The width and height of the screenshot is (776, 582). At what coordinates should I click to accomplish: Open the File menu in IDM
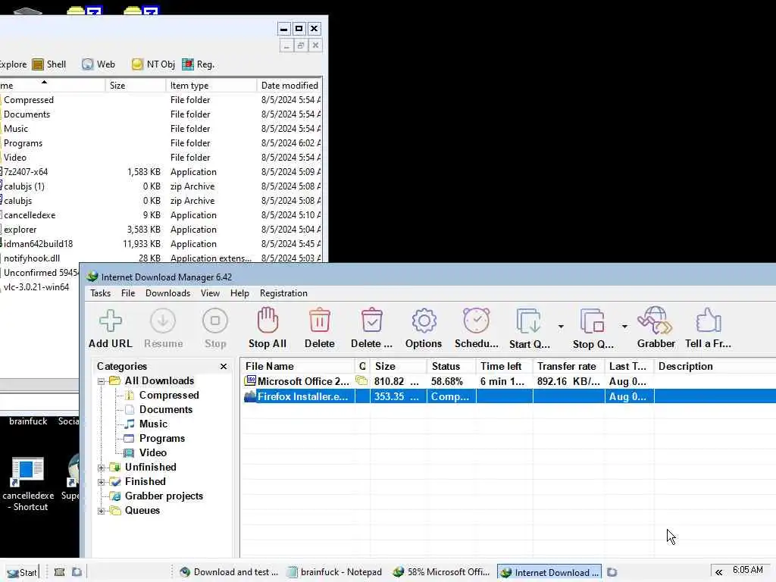(128, 293)
